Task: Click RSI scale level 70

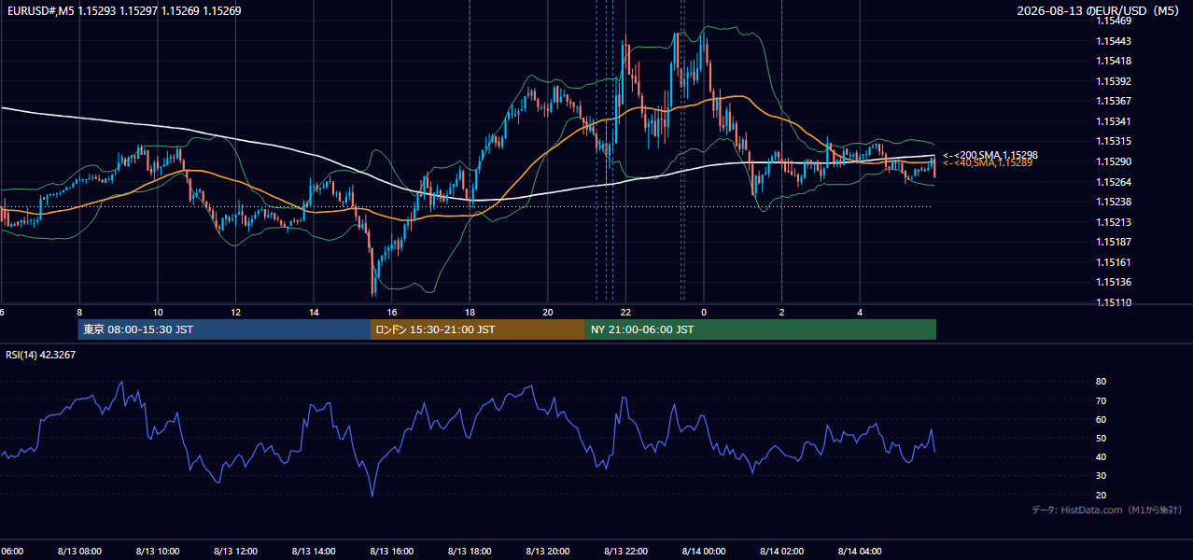Action: click(1101, 400)
